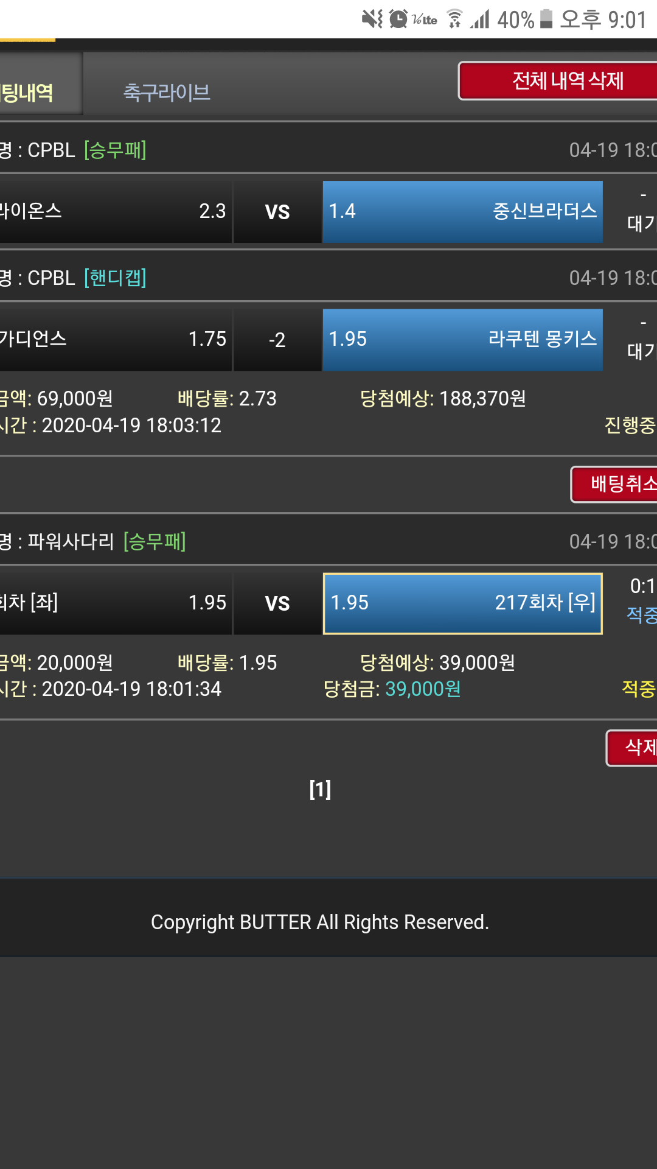Tap the VoLTE status icon
The width and height of the screenshot is (657, 1169).
[x=425, y=19]
